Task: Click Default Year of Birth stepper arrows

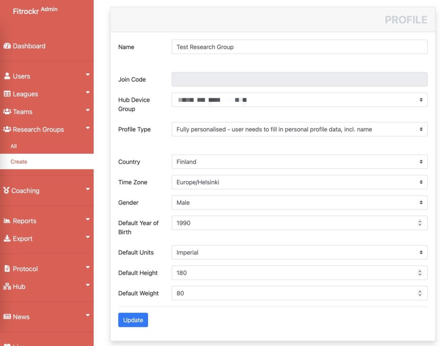Action: (420, 223)
